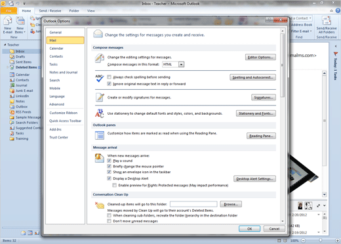This screenshot has height=244, width=341.
Task: Select the Junk E-mail folder icon
Action: pyautogui.click(x=12, y=91)
